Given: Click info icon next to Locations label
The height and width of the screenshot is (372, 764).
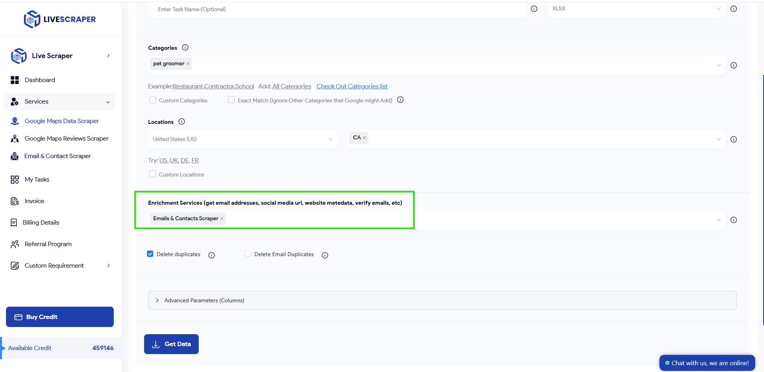Looking at the screenshot, I should [182, 121].
